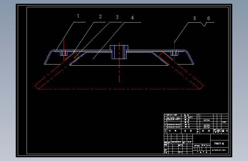
Task: Select part callout number 1
Action: (x=78, y=16)
